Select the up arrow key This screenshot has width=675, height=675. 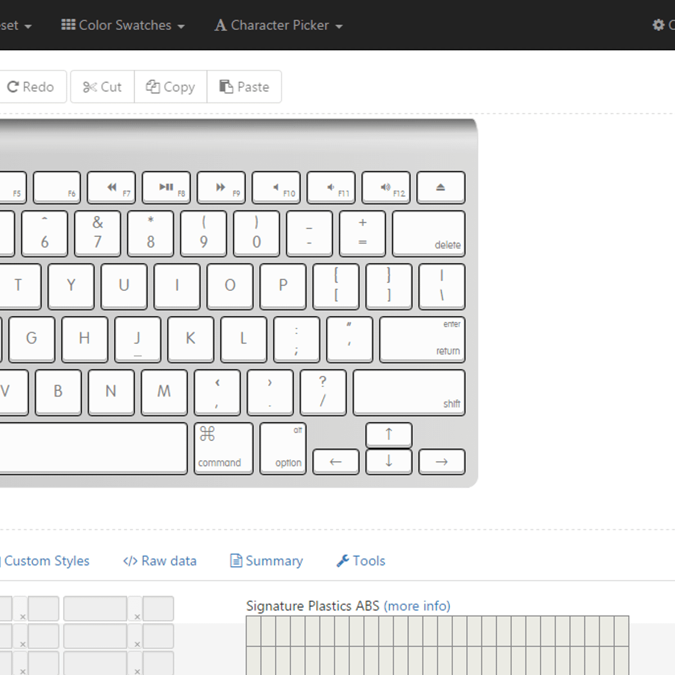389,434
